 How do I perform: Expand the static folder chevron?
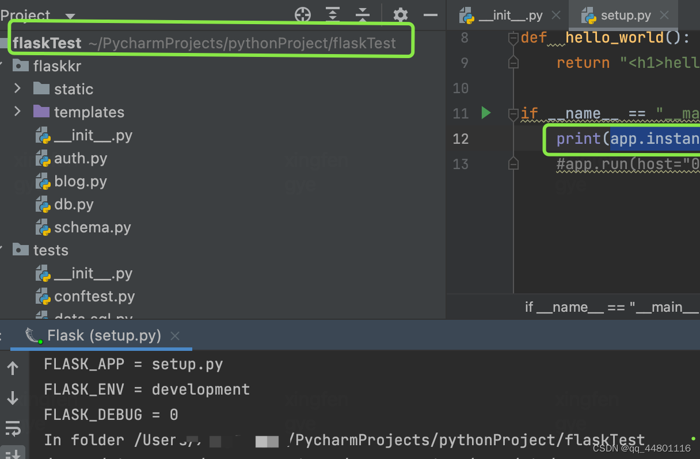click(17, 89)
